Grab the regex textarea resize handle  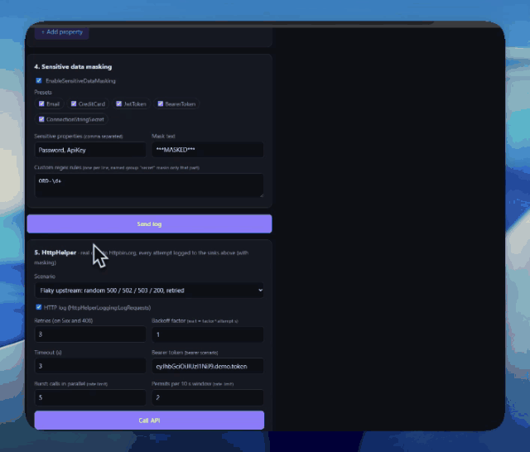[261, 195]
